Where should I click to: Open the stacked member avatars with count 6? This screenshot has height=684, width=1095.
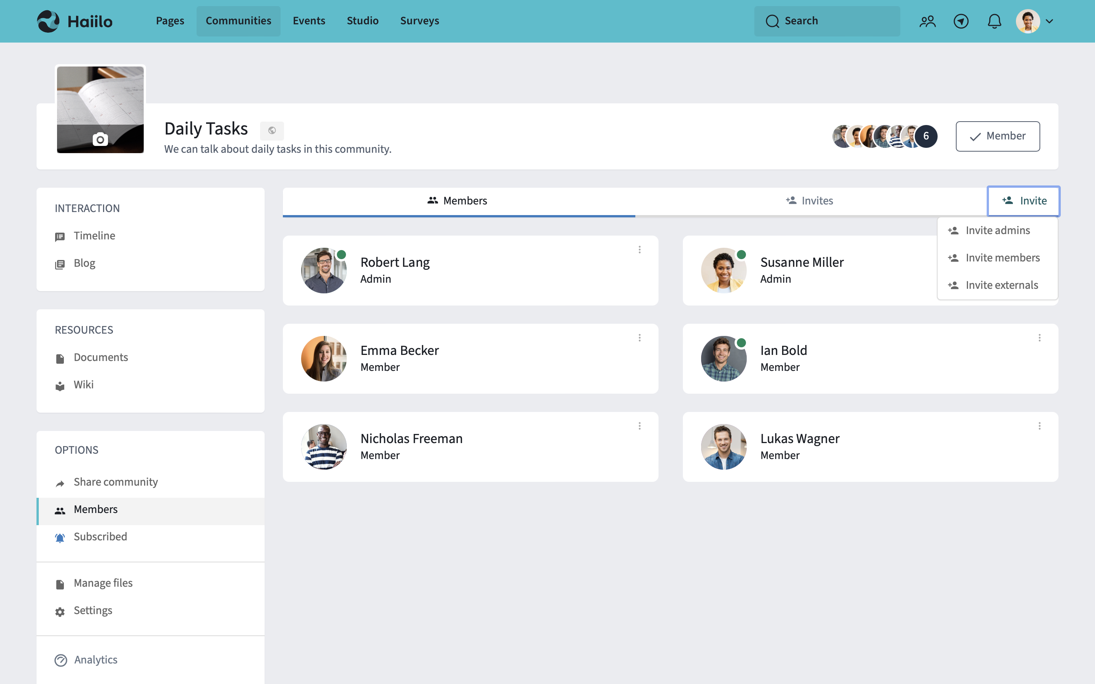tap(885, 136)
